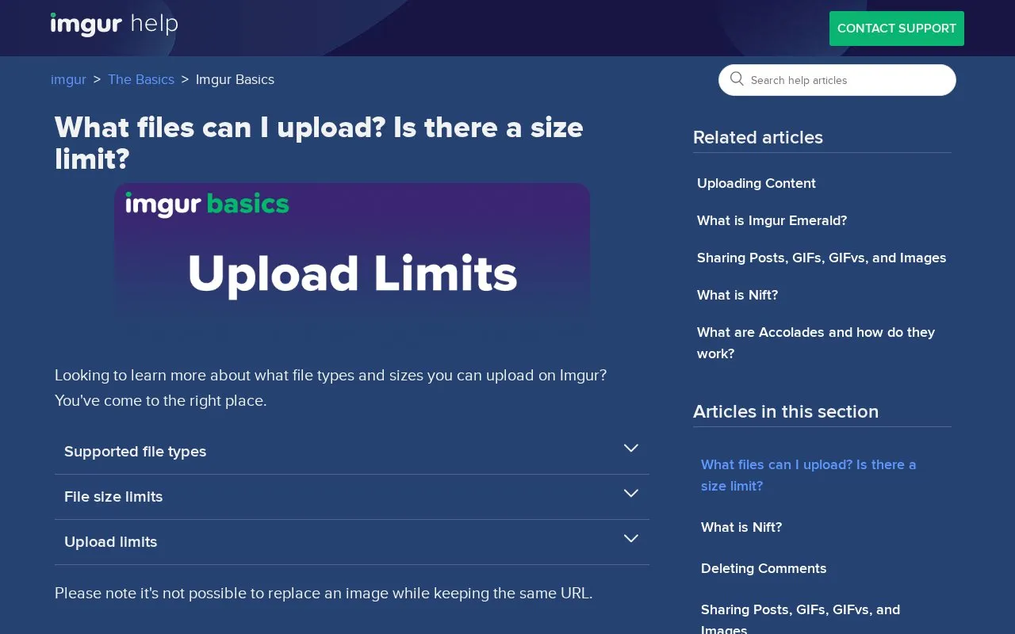This screenshot has width=1015, height=634.
Task: Expand the File size limits chevron
Action: (631, 494)
